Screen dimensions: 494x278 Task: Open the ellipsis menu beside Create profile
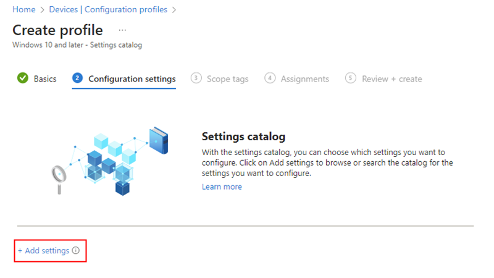pyautogui.click(x=122, y=30)
